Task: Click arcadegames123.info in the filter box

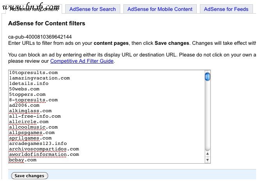Action: point(38,144)
